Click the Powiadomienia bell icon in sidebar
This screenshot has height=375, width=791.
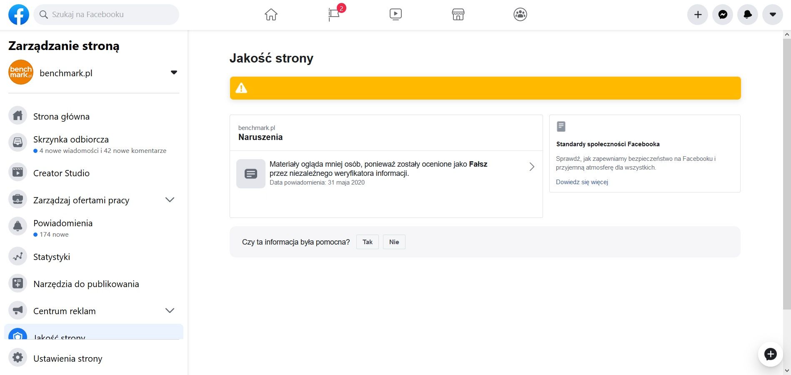18,226
